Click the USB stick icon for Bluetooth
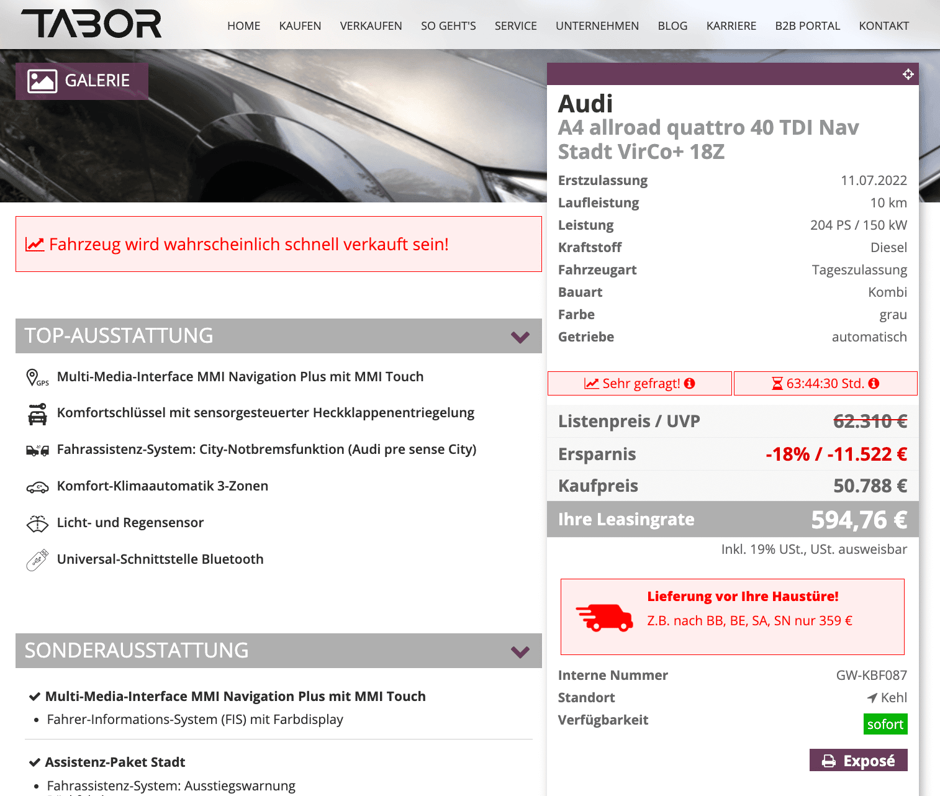 (x=37, y=560)
